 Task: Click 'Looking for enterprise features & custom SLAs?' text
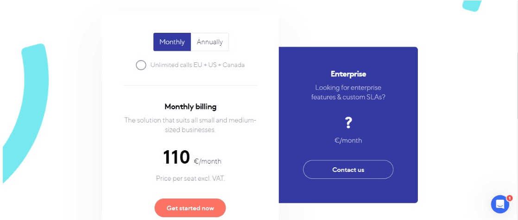[348, 92]
